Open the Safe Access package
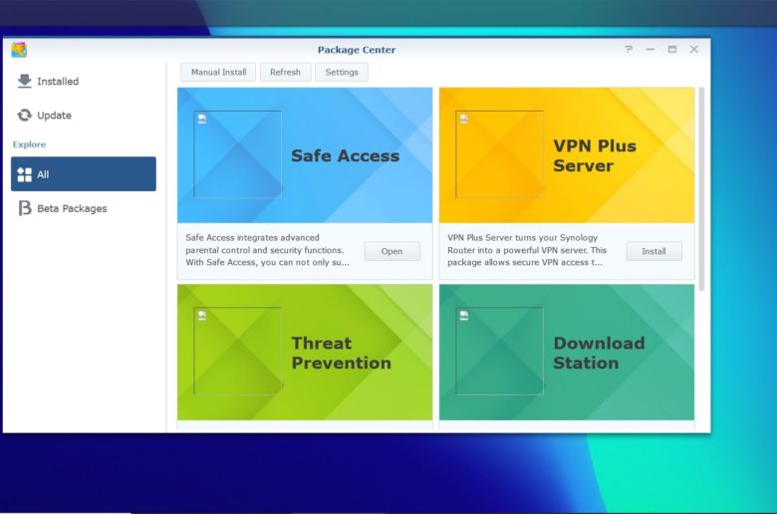The width and height of the screenshot is (777, 514). click(x=391, y=251)
